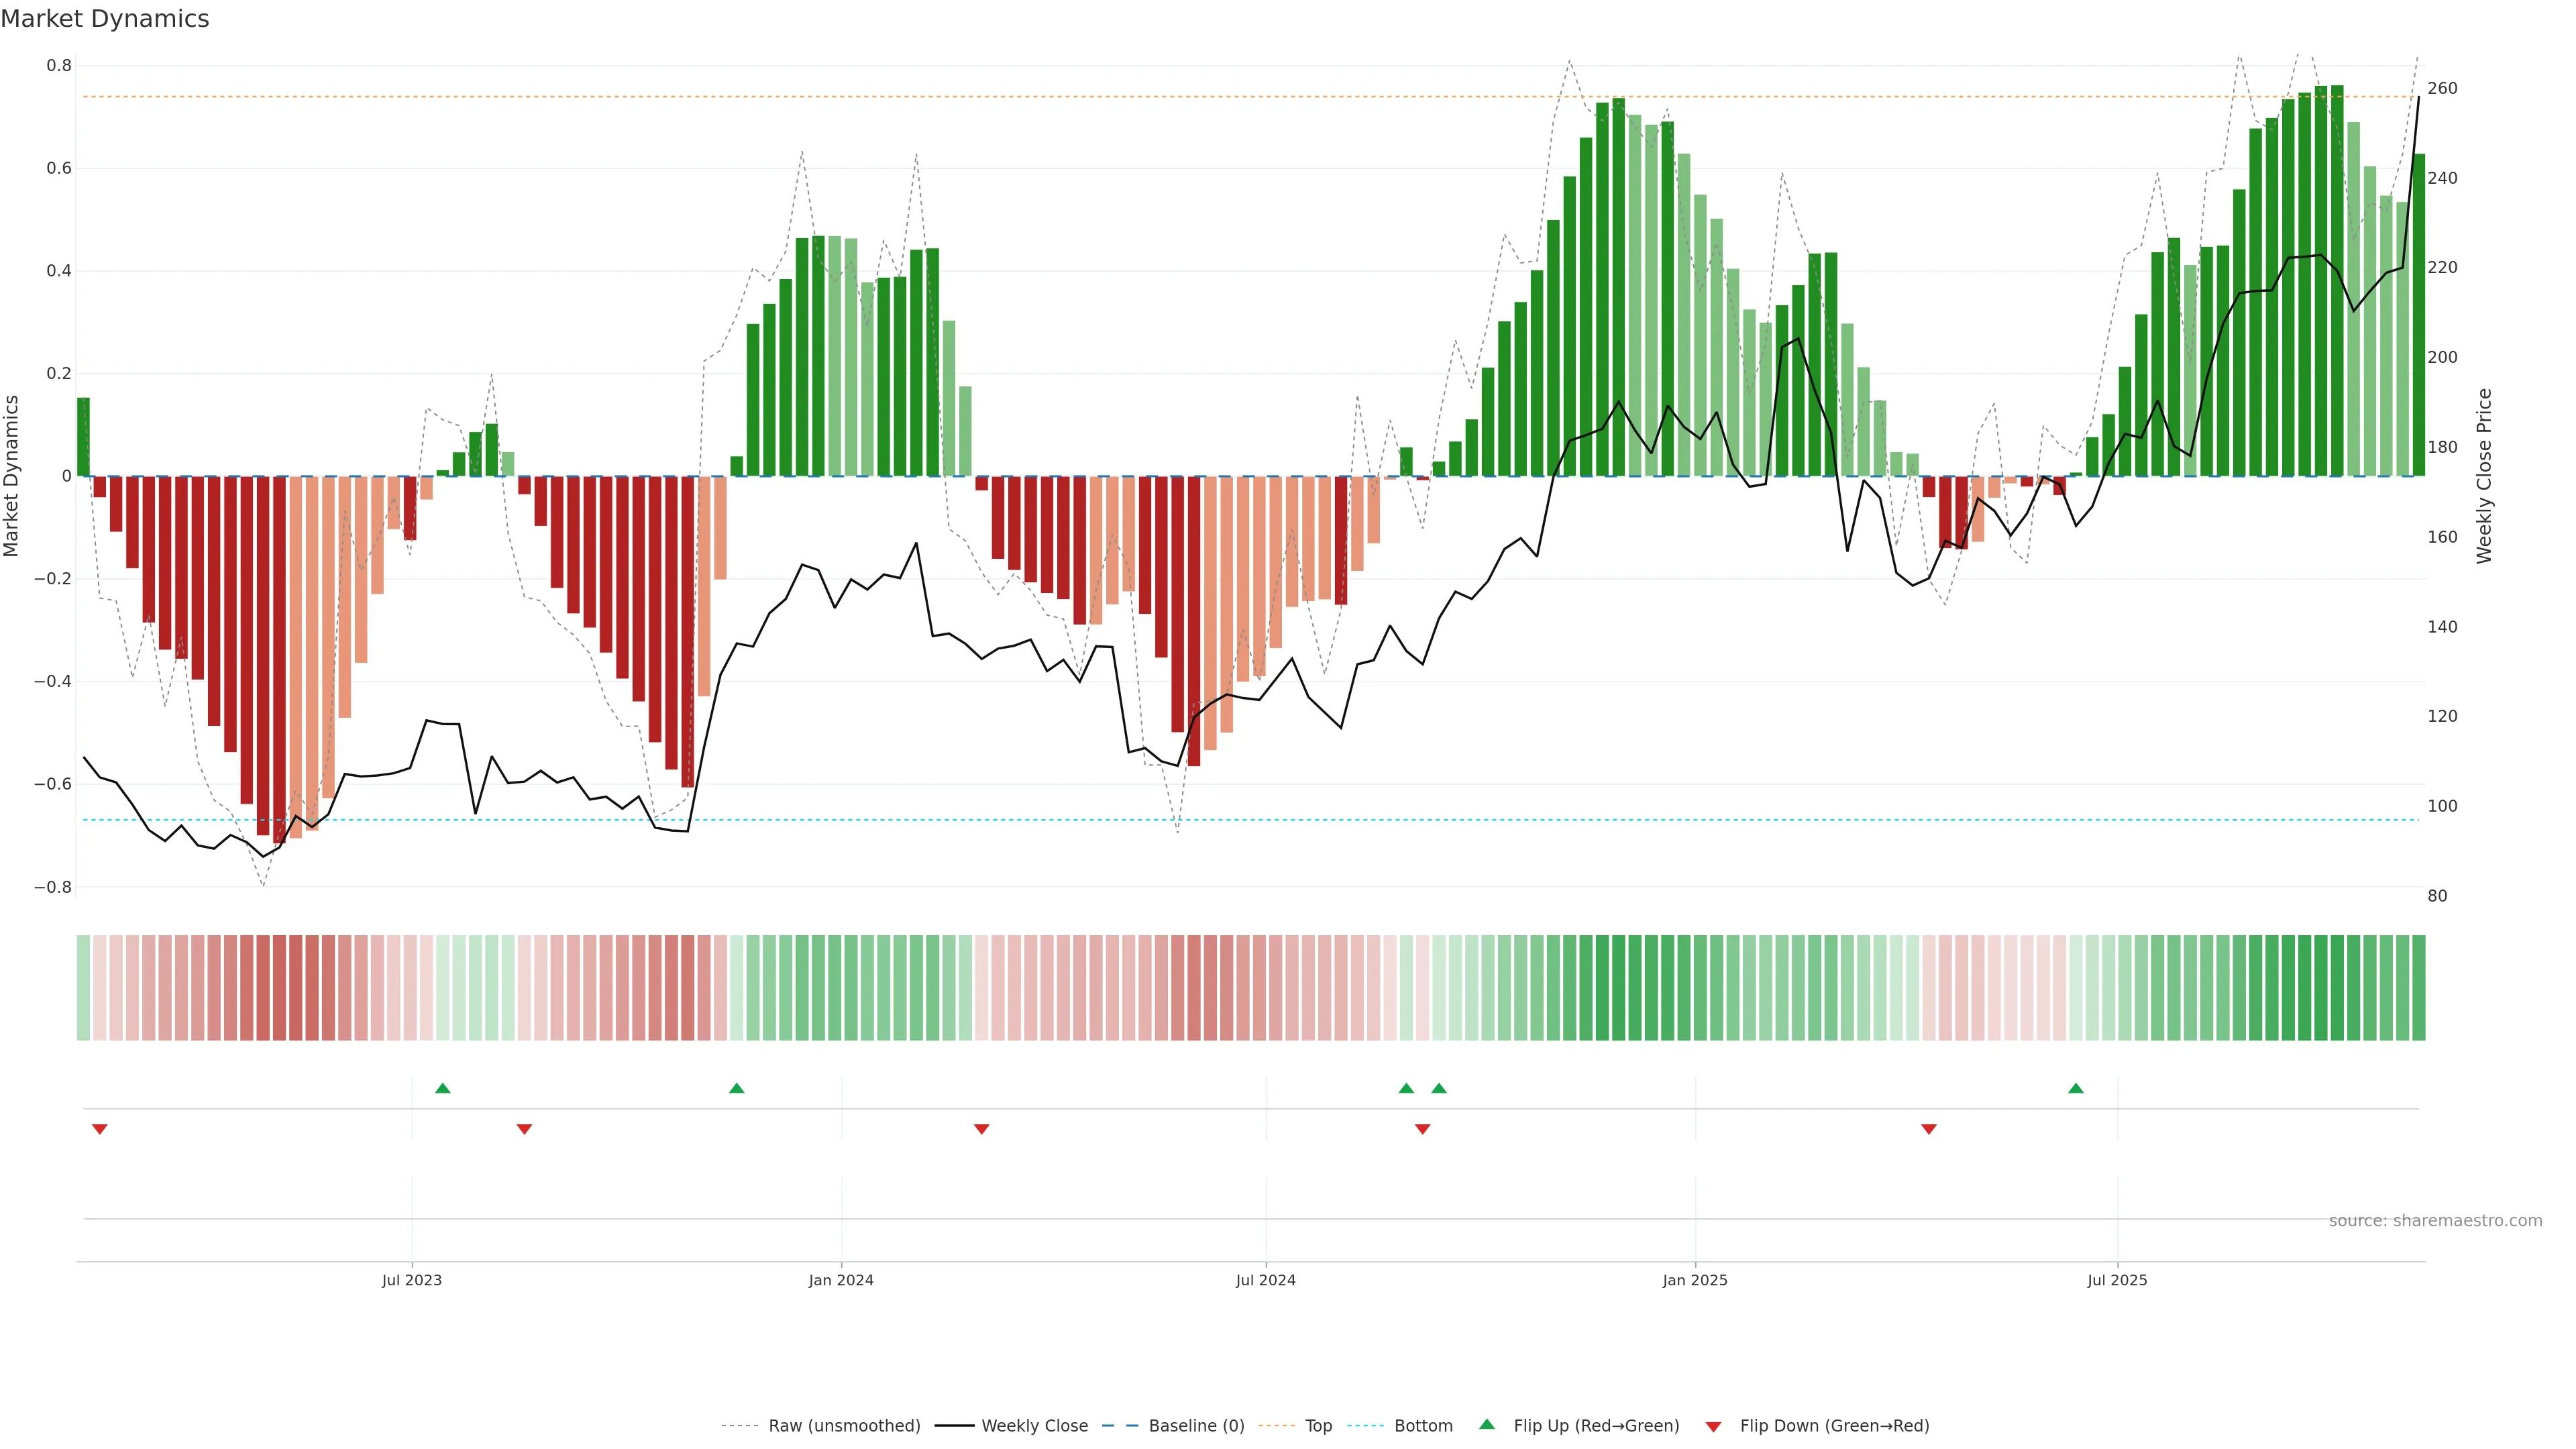Screen dimensions: 2576x1449
Task: Hide the Bottom threshold legend entry
Action: click(1423, 1426)
